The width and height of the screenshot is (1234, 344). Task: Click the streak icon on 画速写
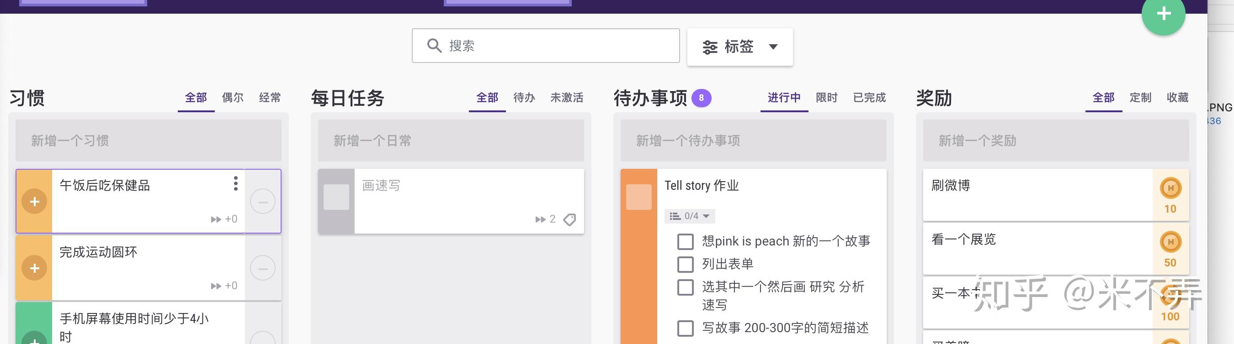[540, 219]
